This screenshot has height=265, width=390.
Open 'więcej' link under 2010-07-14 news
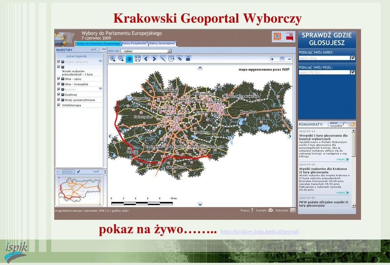click(343, 159)
